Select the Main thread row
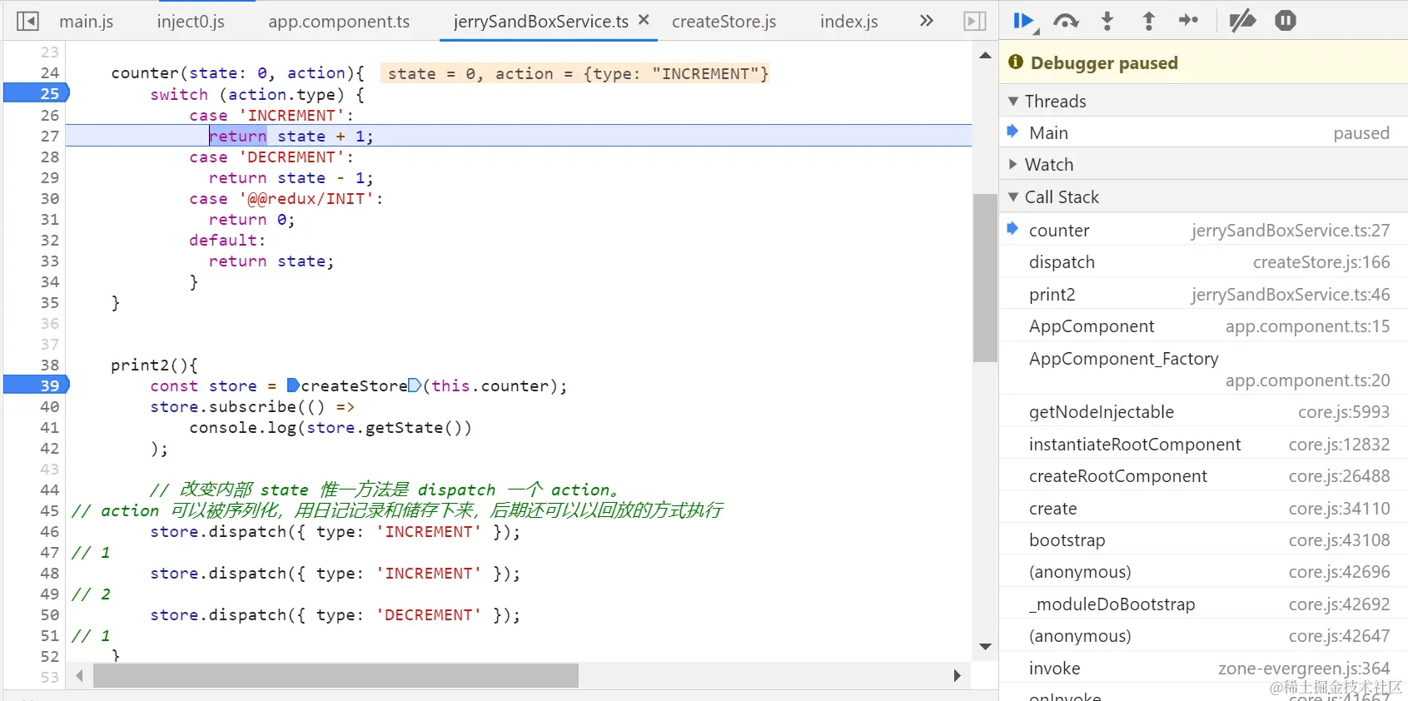 [1203, 133]
